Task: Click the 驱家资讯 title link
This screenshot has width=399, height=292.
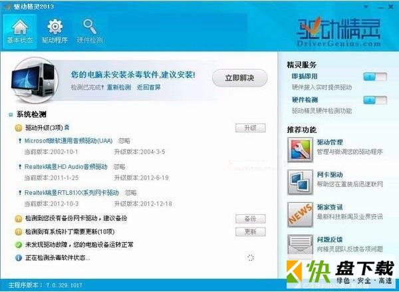Action: tap(330, 208)
